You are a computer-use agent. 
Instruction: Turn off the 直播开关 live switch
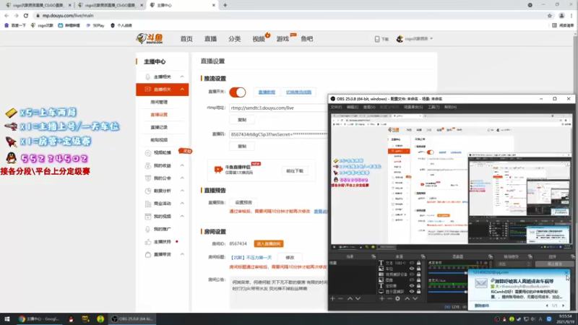point(238,92)
